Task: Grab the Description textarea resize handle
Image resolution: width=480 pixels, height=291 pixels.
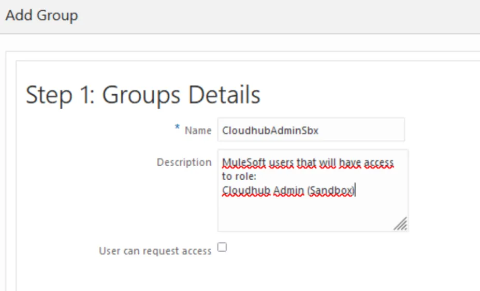Action: click(400, 224)
